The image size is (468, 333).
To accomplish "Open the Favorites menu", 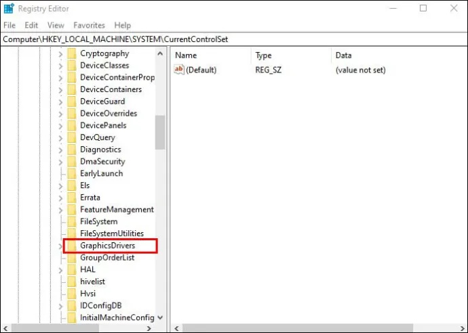I will (90, 25).
